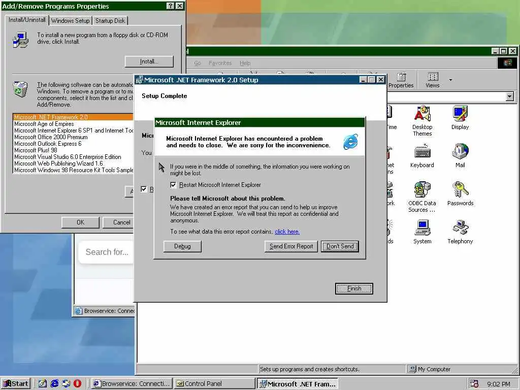Click the Properties toolbar icon in Control Panel
The image size is (520, 390).
pyautogui.click(x=401, y=80)
